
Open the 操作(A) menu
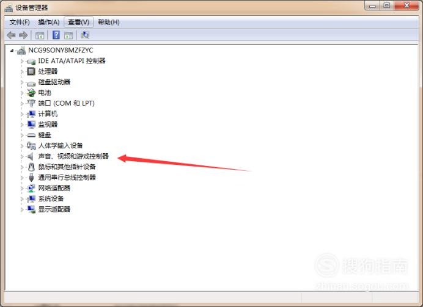click(x=49, y=22)
